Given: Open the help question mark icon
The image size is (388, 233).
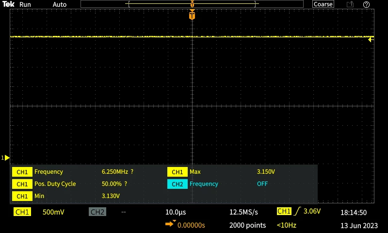Looking at the screenshot, I should tap(366, 4).
